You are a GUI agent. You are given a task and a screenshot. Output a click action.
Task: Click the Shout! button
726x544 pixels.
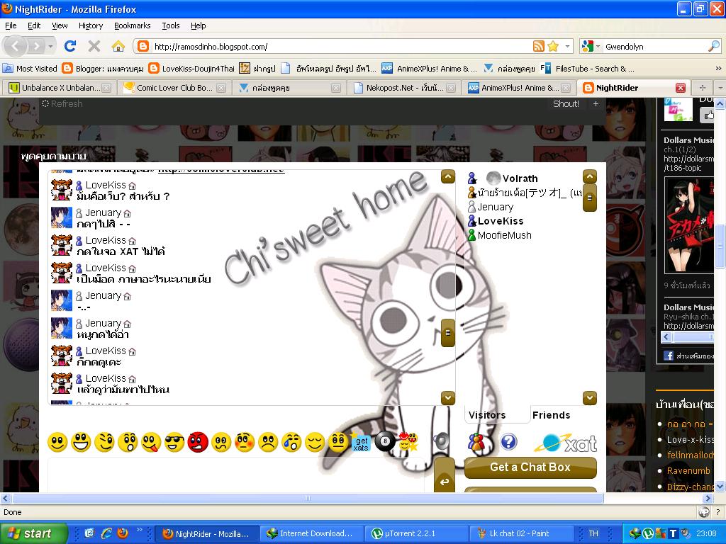coord(566,104)
